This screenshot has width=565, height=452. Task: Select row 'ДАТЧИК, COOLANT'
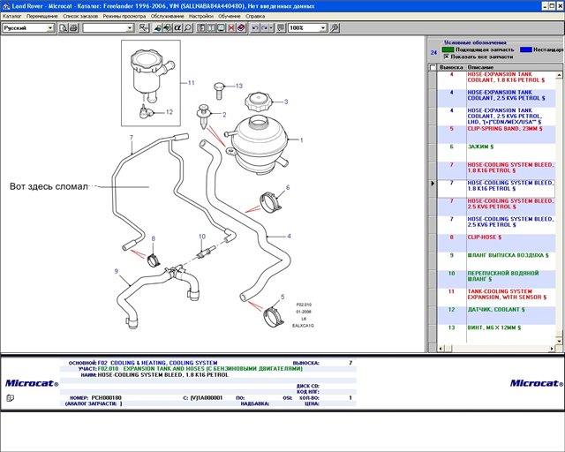(x=496, y=315)
